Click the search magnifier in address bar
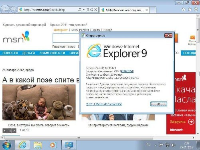The image size is (200, 150). (80, 10)
